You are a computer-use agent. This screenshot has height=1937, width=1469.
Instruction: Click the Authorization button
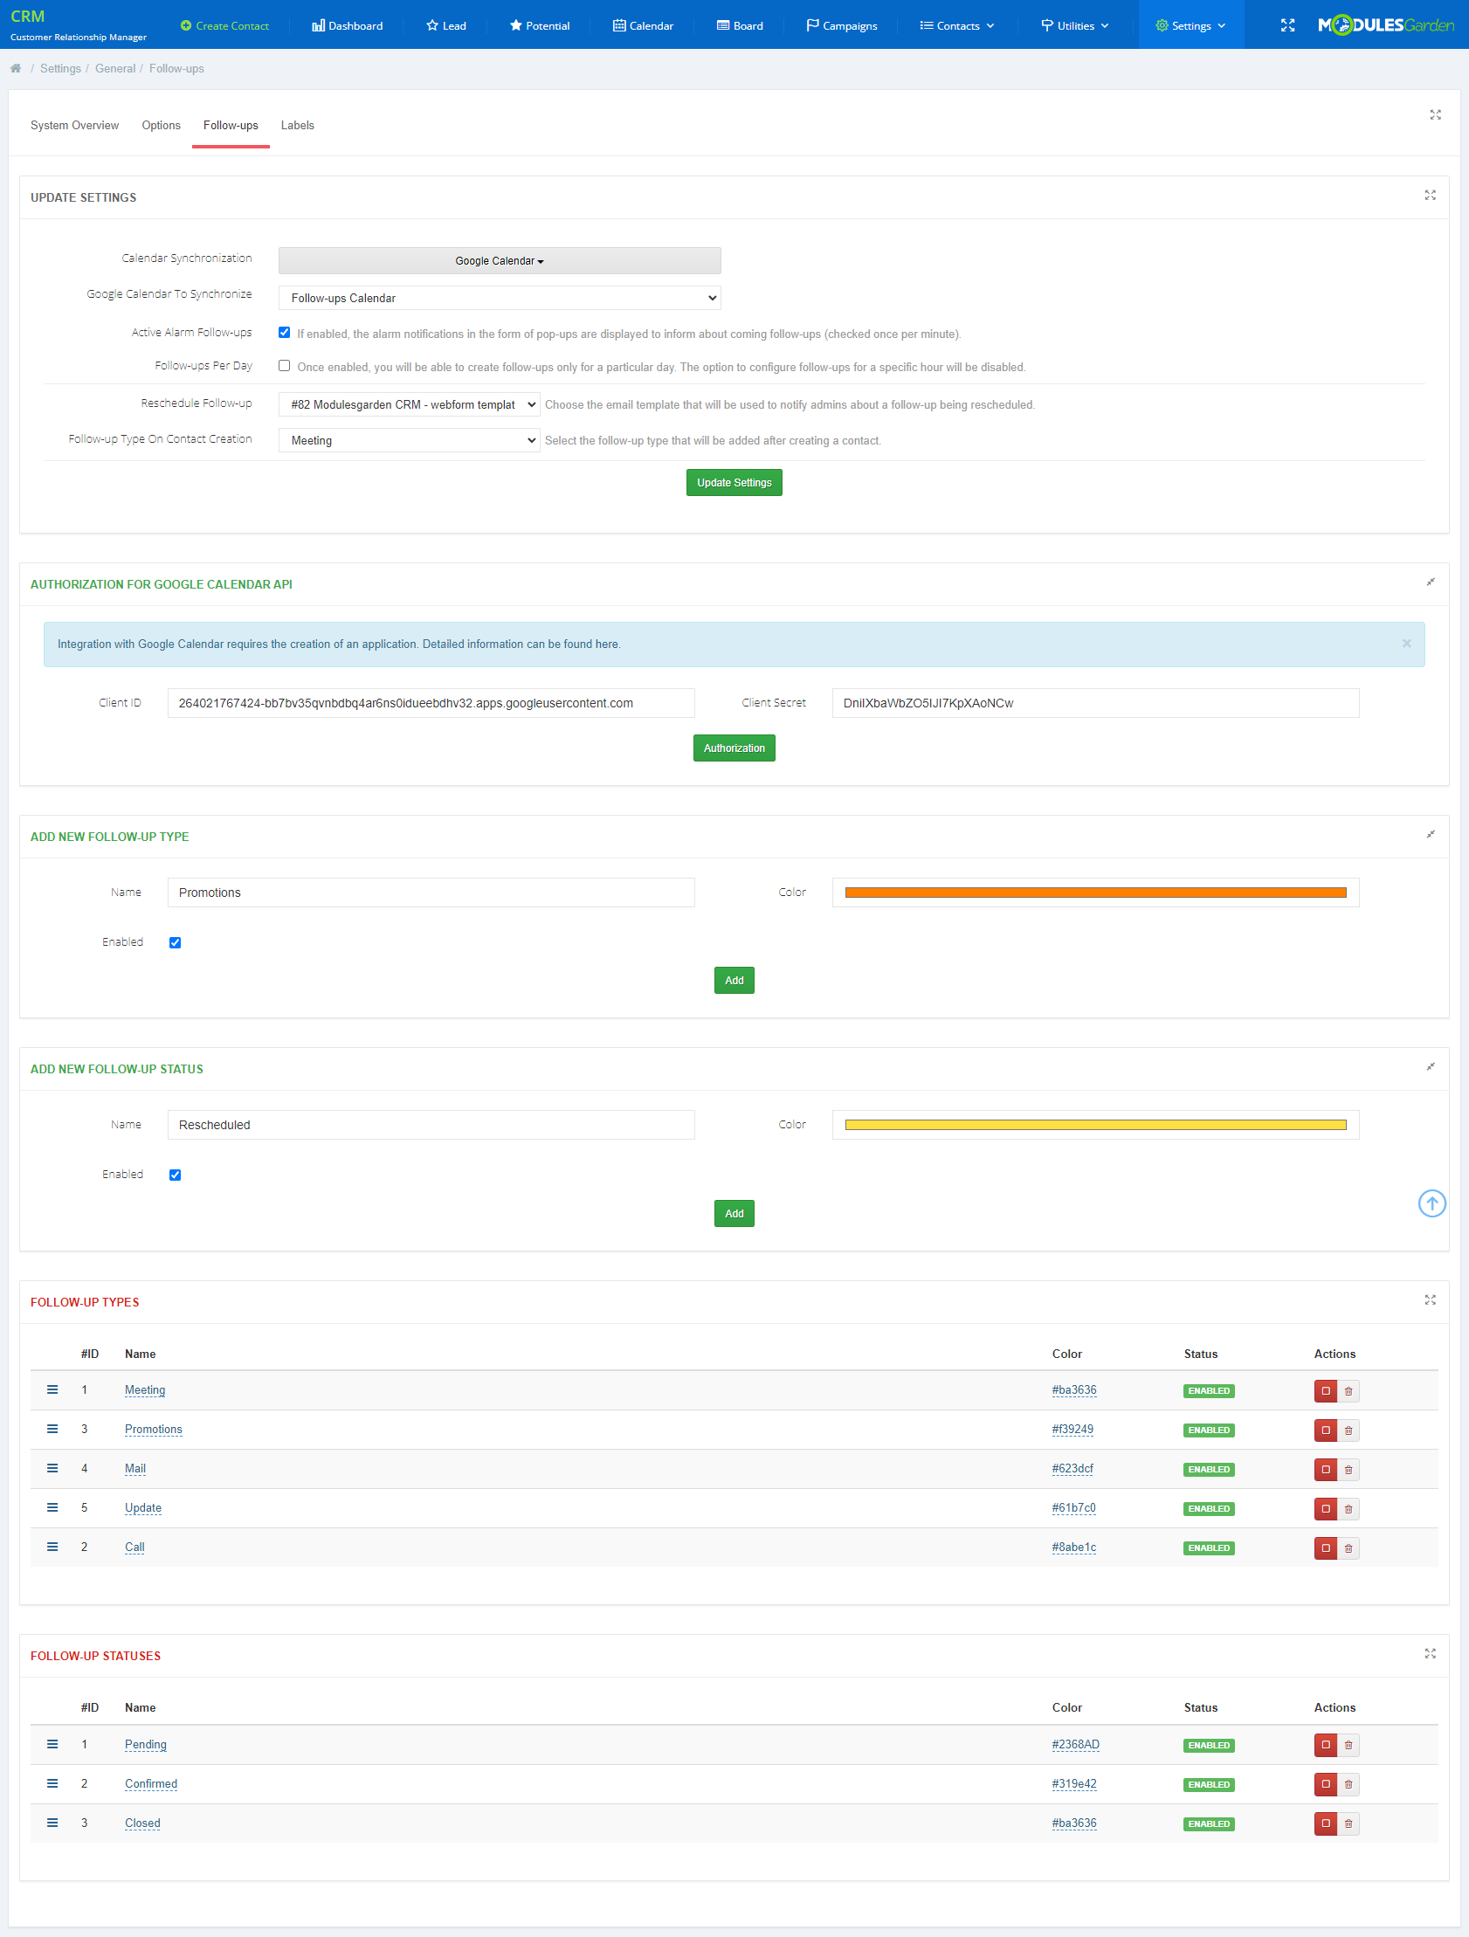pyautogui.click(x=733, y=747)
